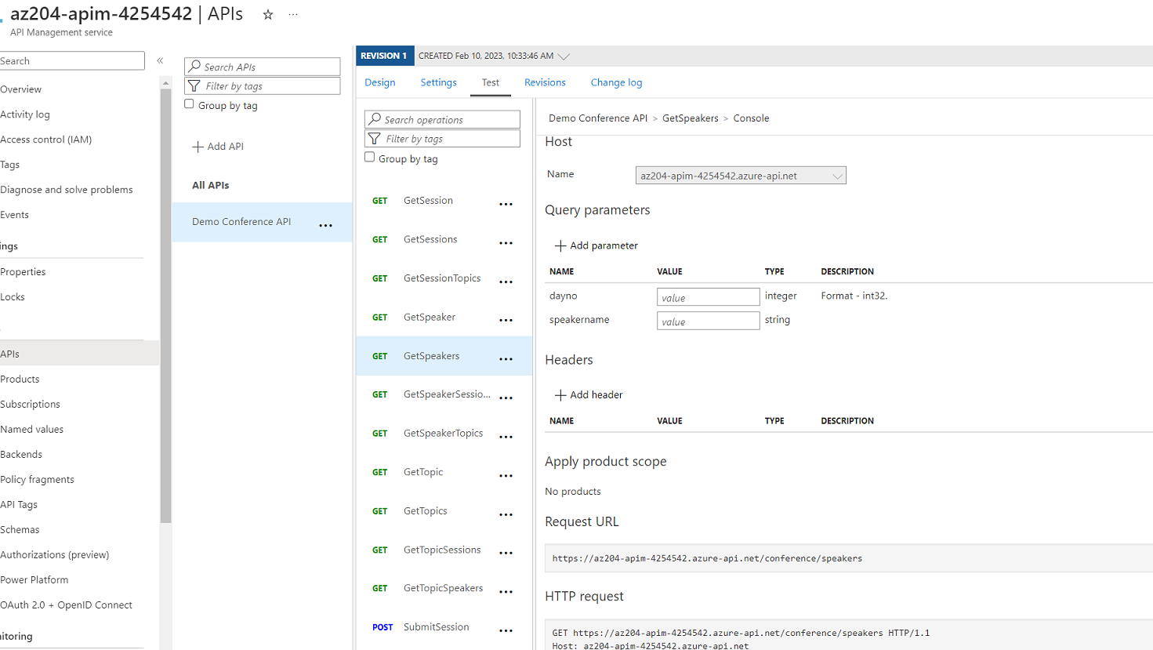Open the Demo Conference API breadcrumb link
This screenshot has height=650, width=1153.
click(x=598, y=118)
